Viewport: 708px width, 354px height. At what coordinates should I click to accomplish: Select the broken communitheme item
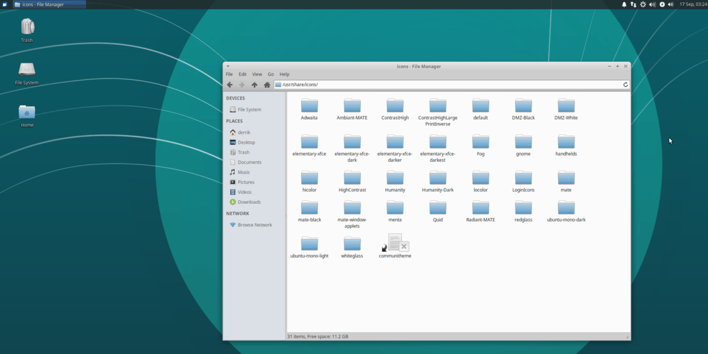(x=395, y=243)
